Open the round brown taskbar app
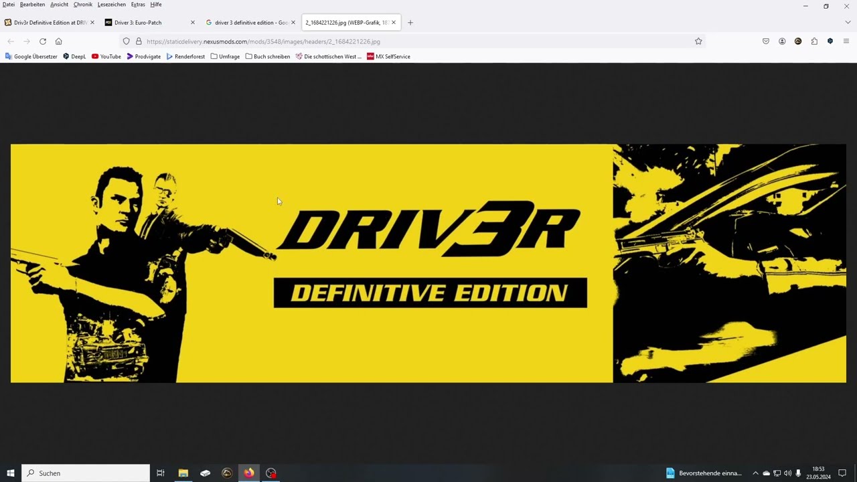Screen dimensions: 857x482 point(227,473)
